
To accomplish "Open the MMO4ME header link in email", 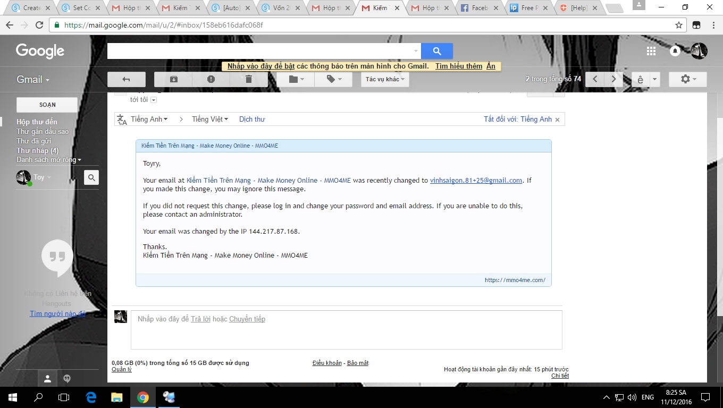I will [x=209, y=146].
